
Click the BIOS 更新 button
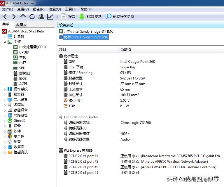coord(90,17)
